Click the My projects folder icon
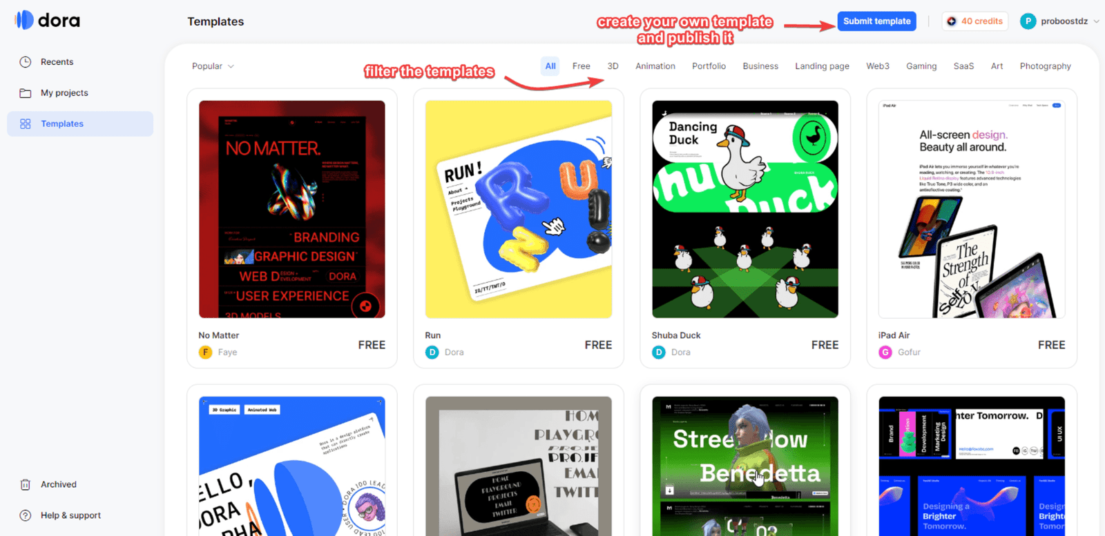1105x536 pixels. (26, 93)
